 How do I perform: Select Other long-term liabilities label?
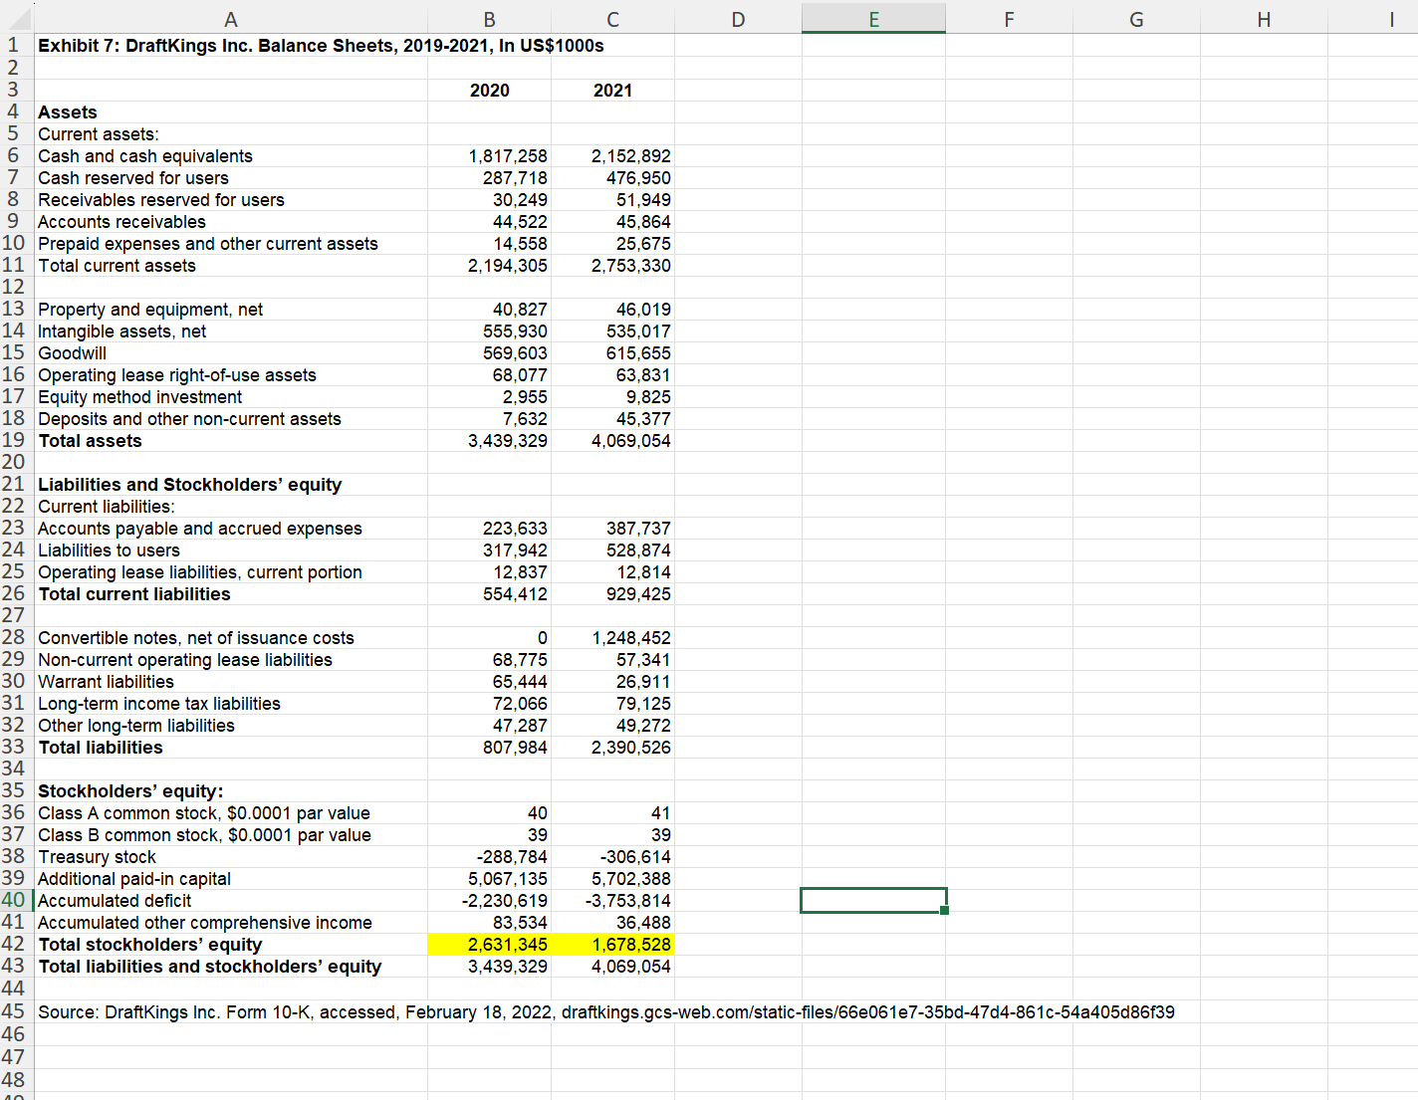(136, 726)
